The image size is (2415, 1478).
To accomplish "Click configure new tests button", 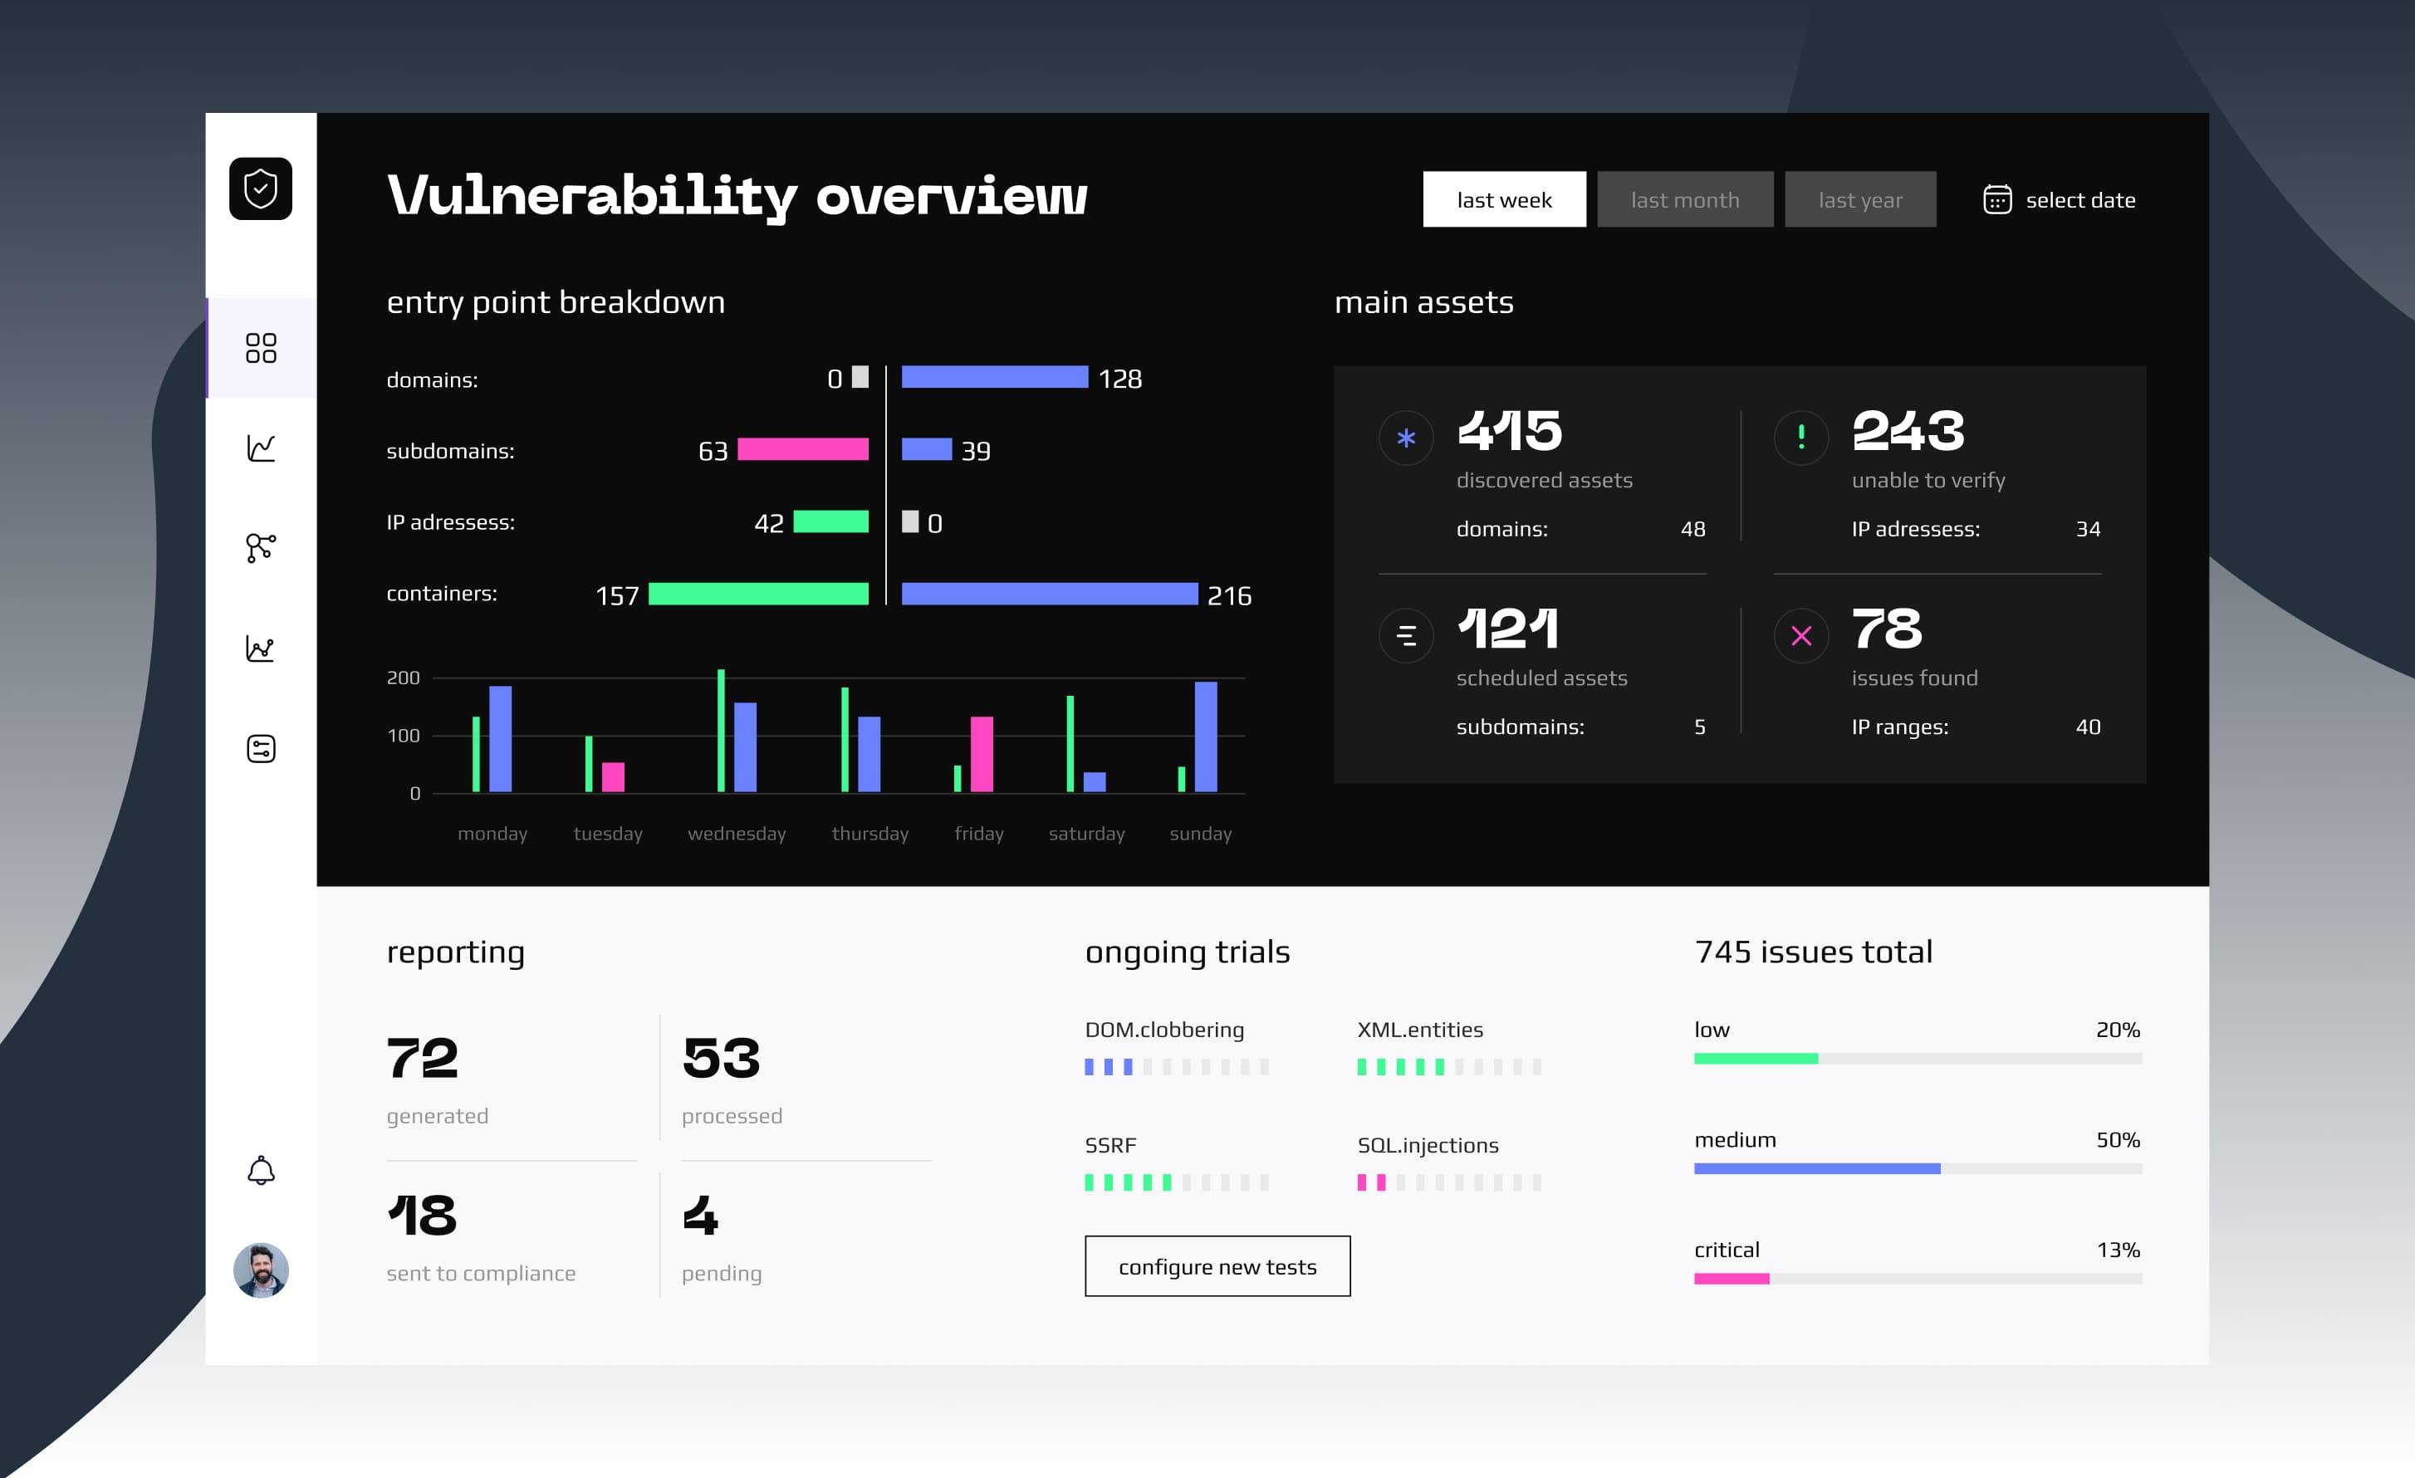I will (1217, 1266).
